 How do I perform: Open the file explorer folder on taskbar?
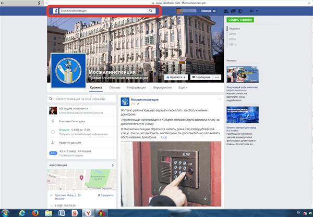point(49,213)
